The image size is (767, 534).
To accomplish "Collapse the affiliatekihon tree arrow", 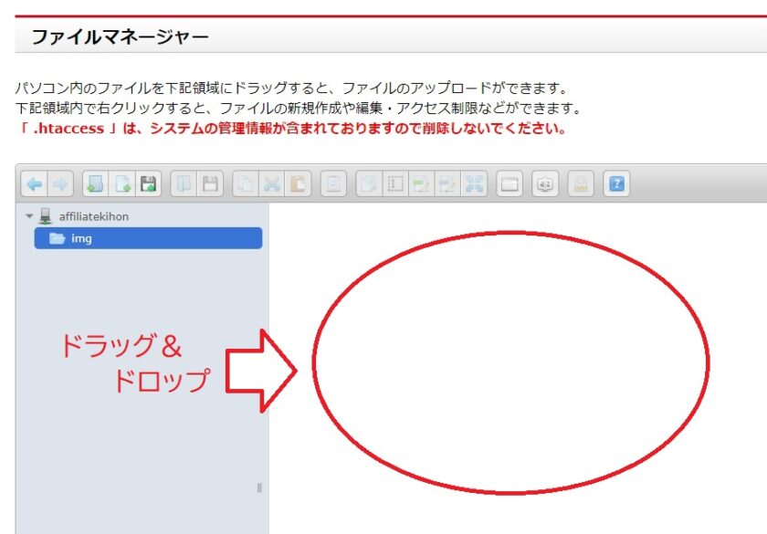I will [29, 216].
